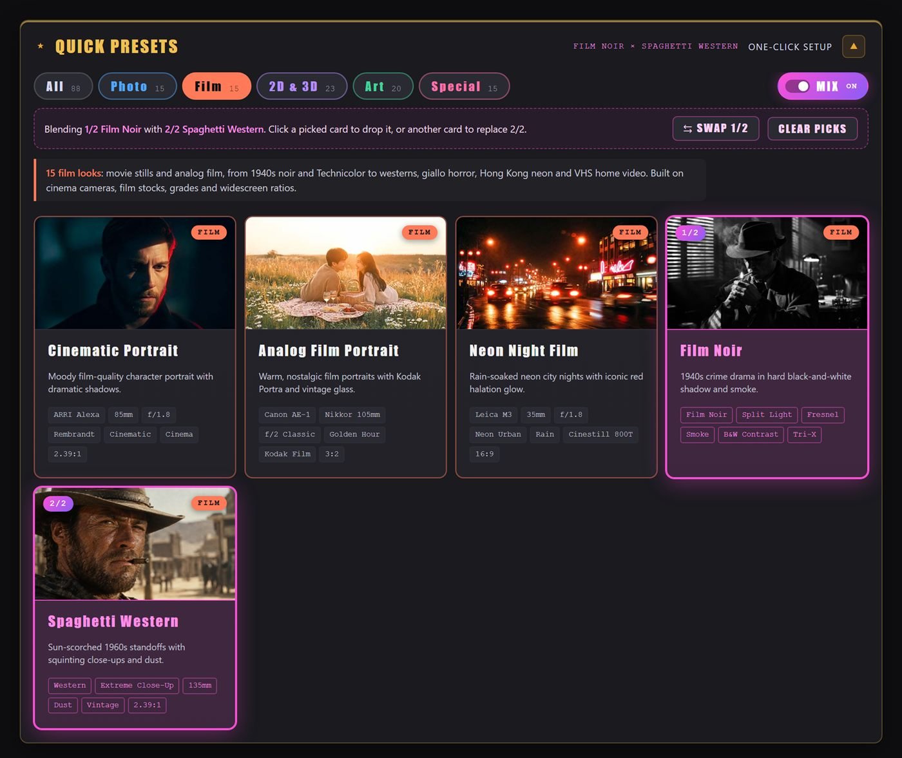Click the Neon Night Film title
The width and height of the screenshot is (902, 758).
tap(524, 351)
